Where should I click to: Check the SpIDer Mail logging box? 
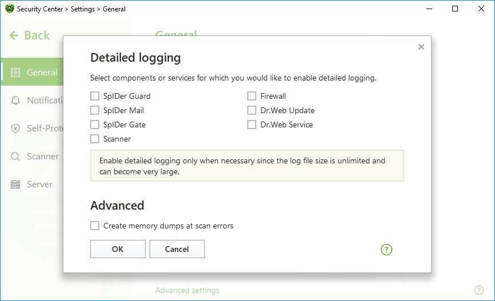pos(95,110)
